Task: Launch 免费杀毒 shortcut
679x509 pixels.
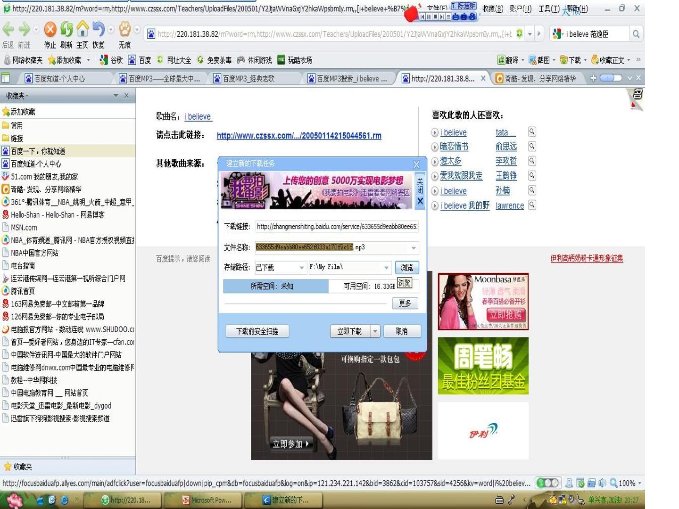Action: coord(214,60)
